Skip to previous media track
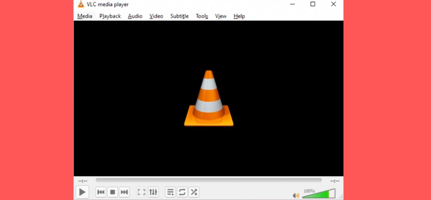The image size is (431, 200). tap(101, 192)
